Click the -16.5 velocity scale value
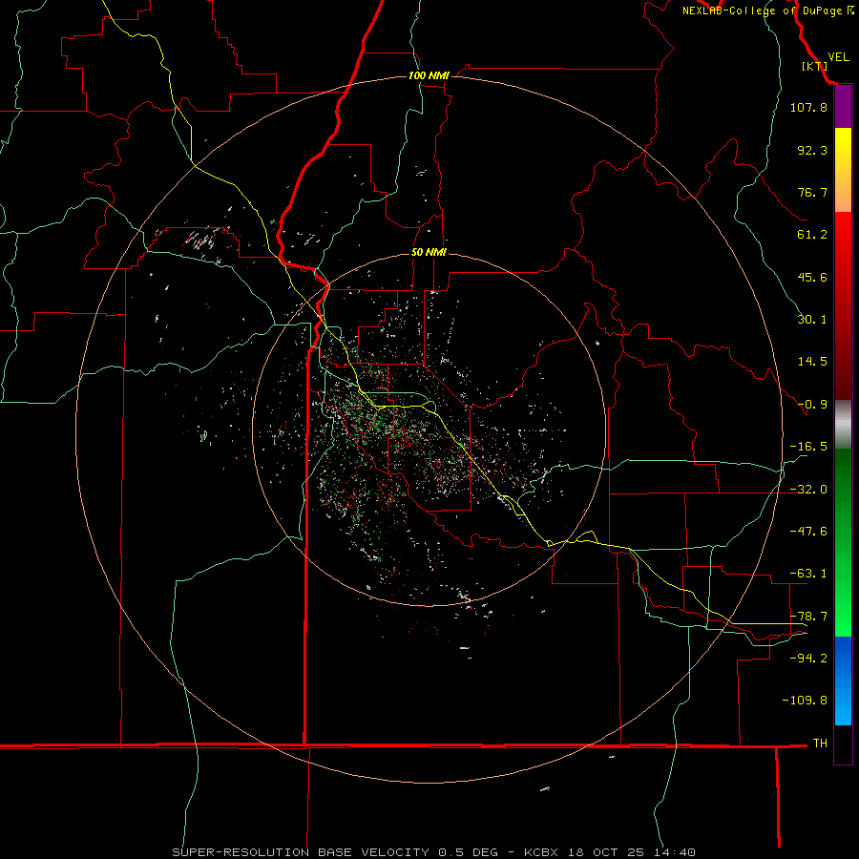The height and width of the screenshot is (859, 859). pos(808,447)
